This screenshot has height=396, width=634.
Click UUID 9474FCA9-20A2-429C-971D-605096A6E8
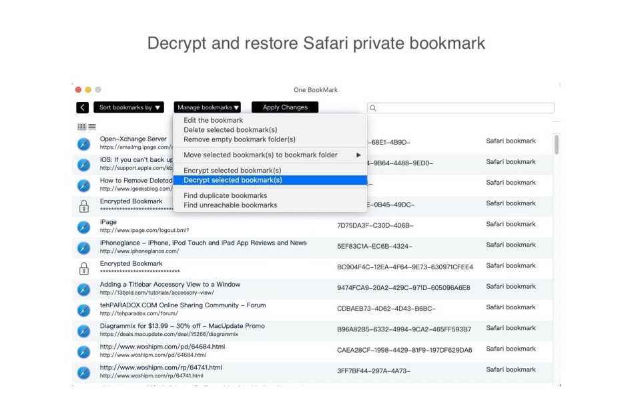[x=404, y=288]
